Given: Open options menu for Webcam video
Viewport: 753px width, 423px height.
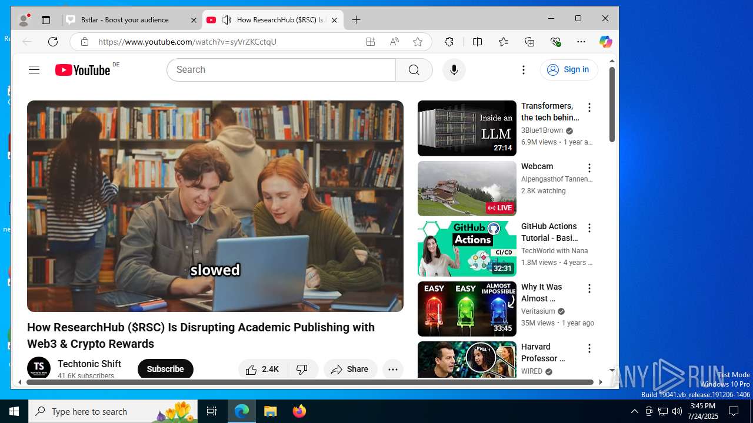Looking at the screenshot, I should pyautogui.click(x=589, y=168).
